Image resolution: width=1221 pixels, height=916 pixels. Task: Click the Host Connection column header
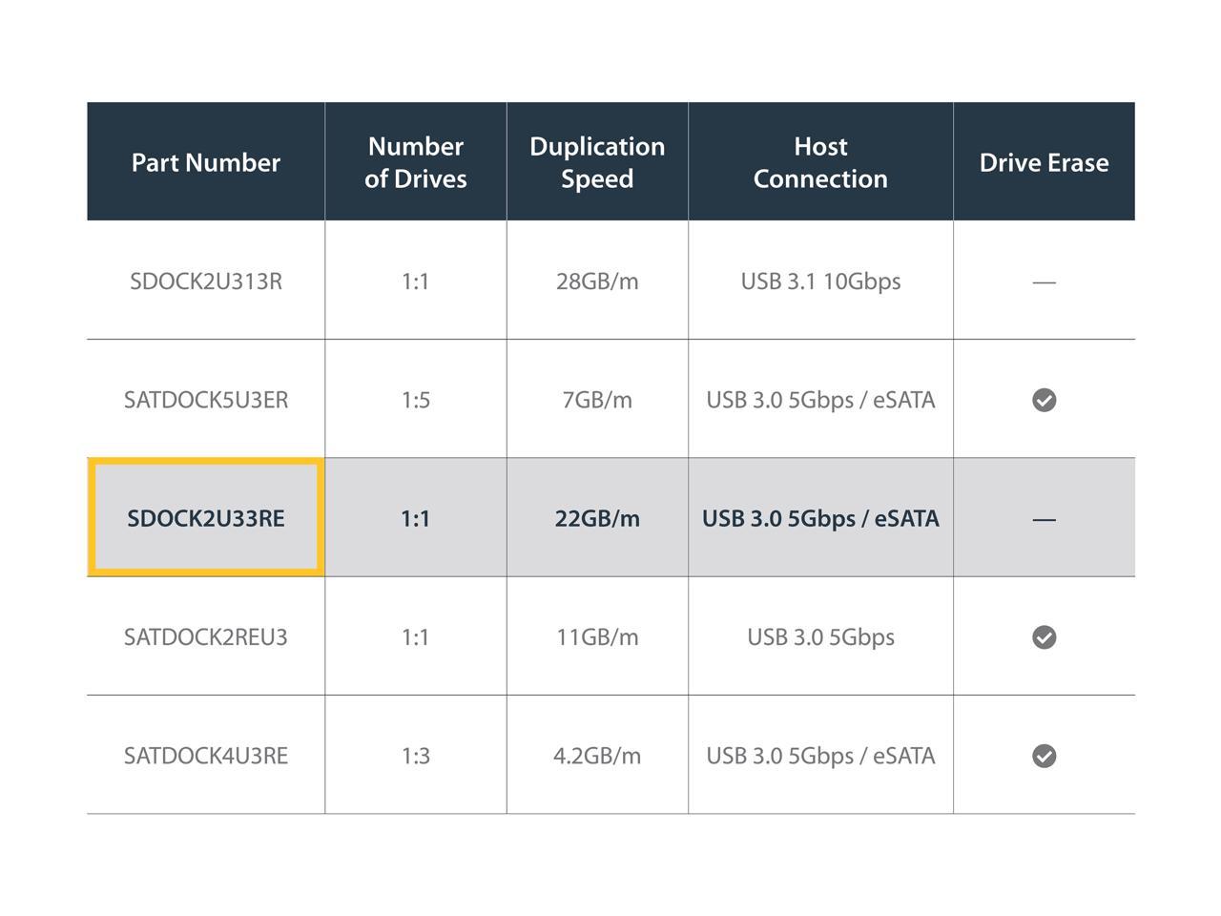(x=820, y=162)
